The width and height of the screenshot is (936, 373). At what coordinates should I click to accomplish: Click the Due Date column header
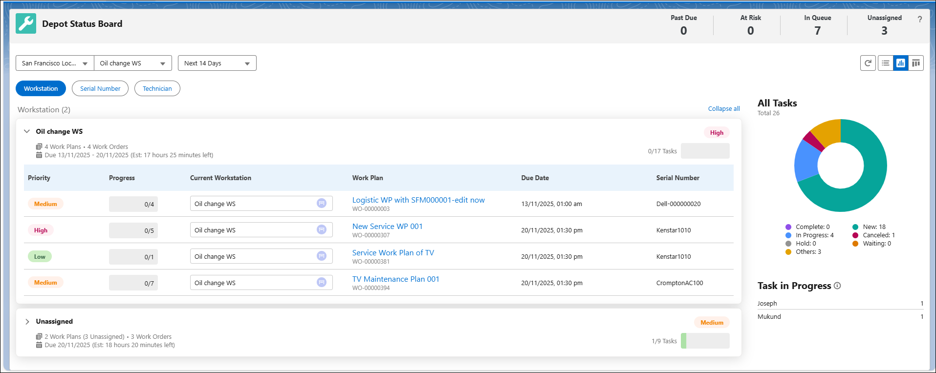point(535,178)
